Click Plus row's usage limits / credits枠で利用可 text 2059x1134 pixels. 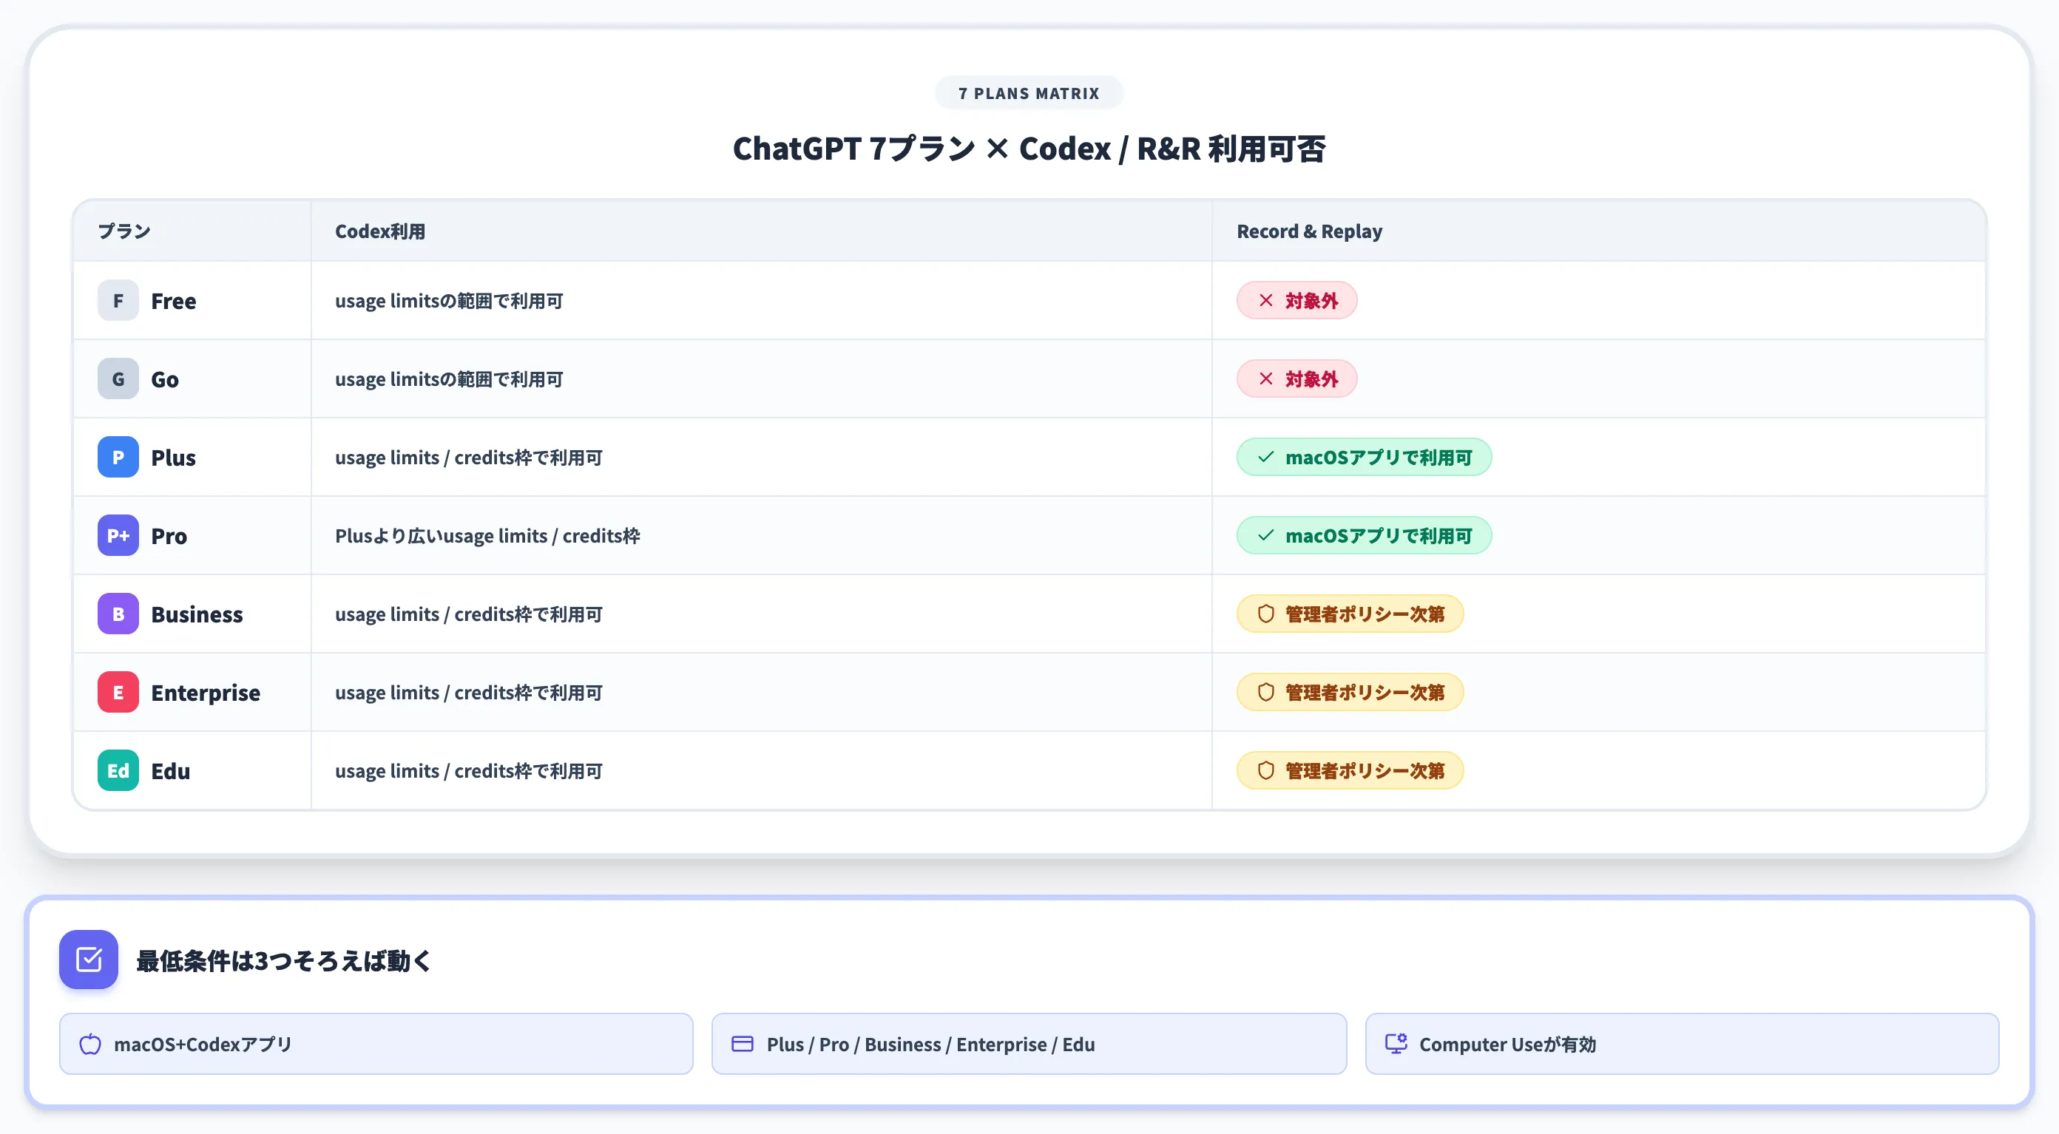pos(468,458)
